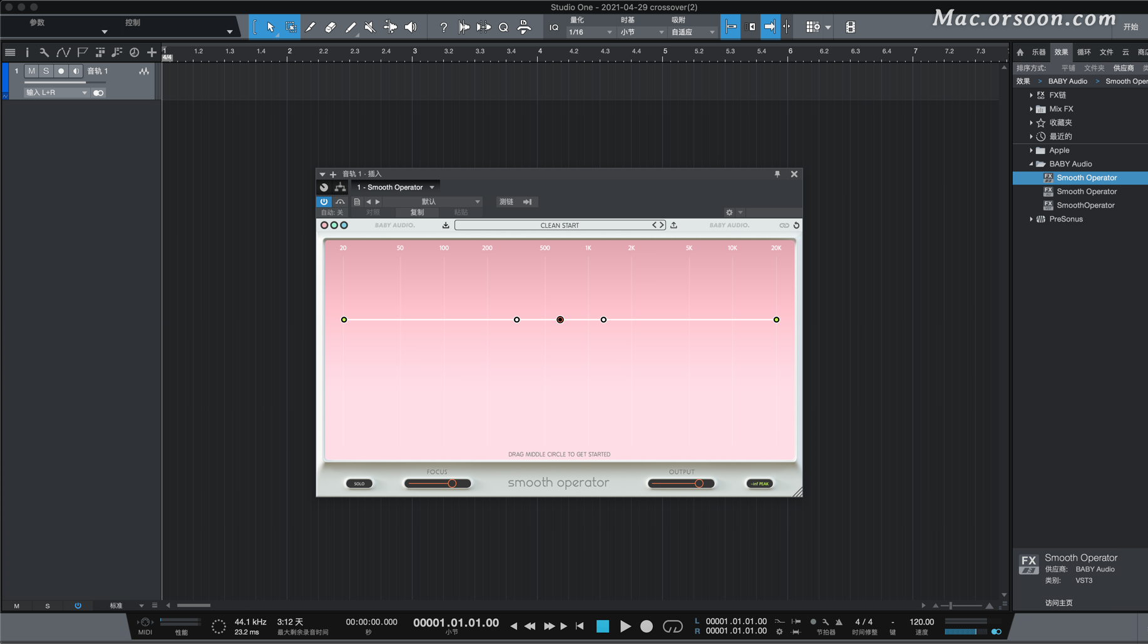This screenshot has width=1148, height=644.
Task: Toggle Loop in transport
Action: (x=672, y=626)
